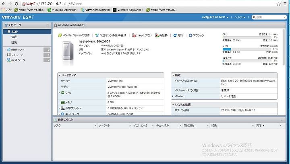Screen dimensions: 290x164
Task: Open the イニシエータ column dropdown
Action: coord(153,125)
